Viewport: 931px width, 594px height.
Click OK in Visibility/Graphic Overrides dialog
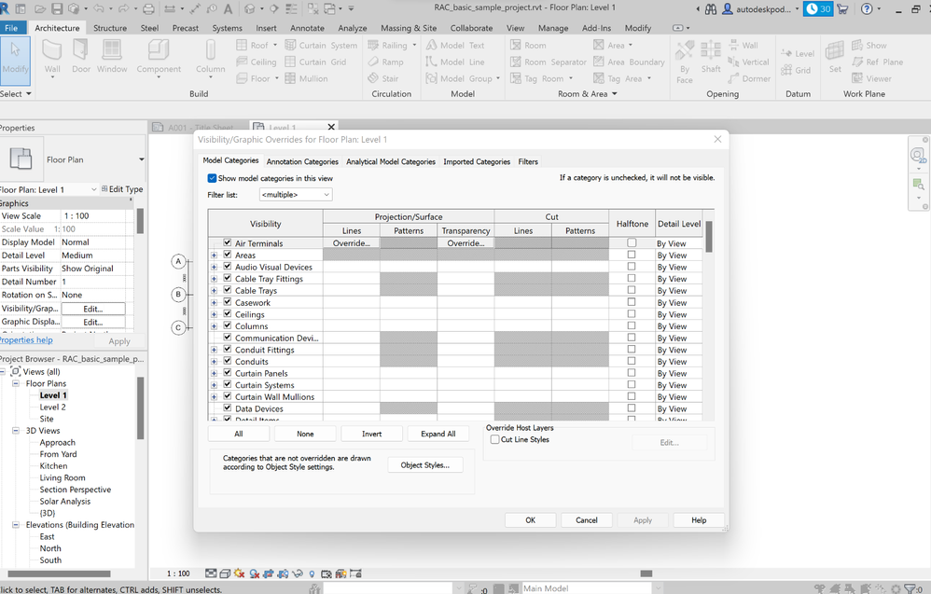[x=530, y=519]
